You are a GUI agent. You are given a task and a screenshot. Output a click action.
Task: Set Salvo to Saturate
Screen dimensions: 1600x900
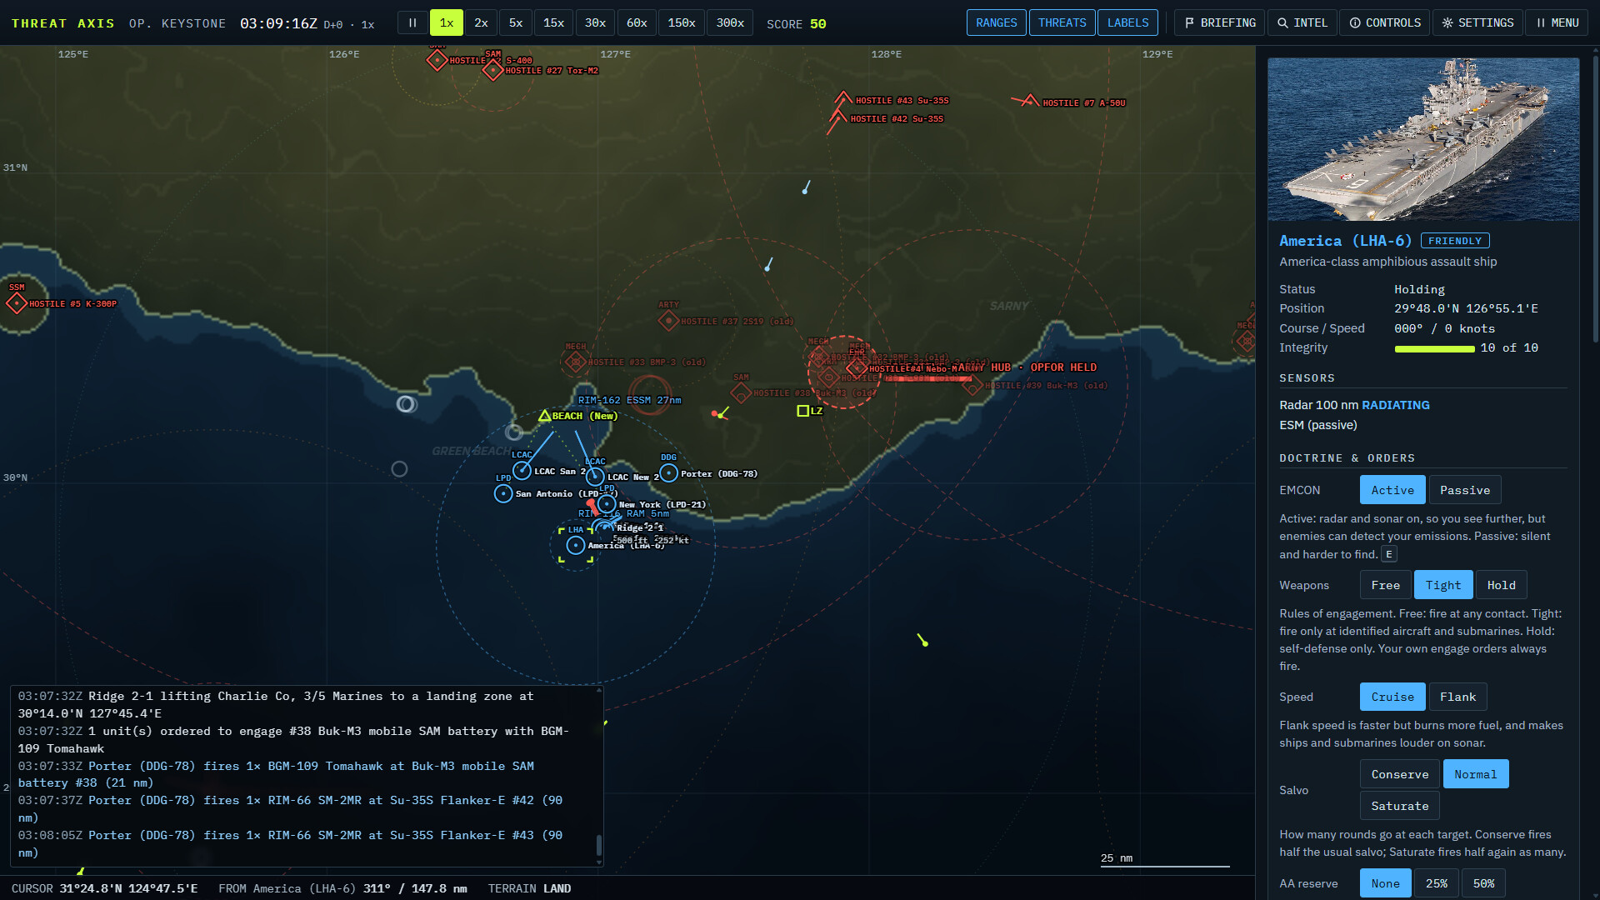tap(1400, 806)
